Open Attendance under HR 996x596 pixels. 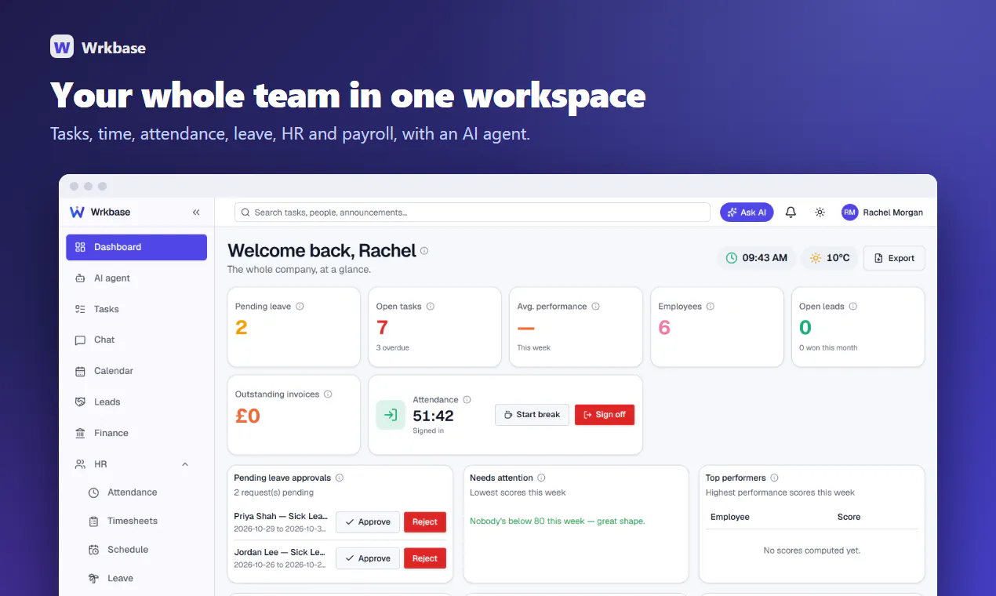point(143,492)
